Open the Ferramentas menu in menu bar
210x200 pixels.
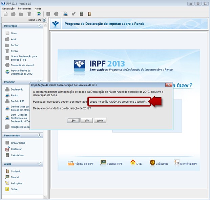point(25,8)
